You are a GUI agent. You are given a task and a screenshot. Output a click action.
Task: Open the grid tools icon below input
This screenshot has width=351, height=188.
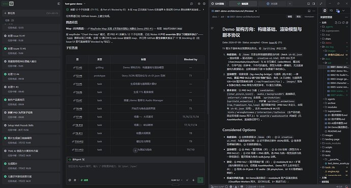[x=75, y=180]
